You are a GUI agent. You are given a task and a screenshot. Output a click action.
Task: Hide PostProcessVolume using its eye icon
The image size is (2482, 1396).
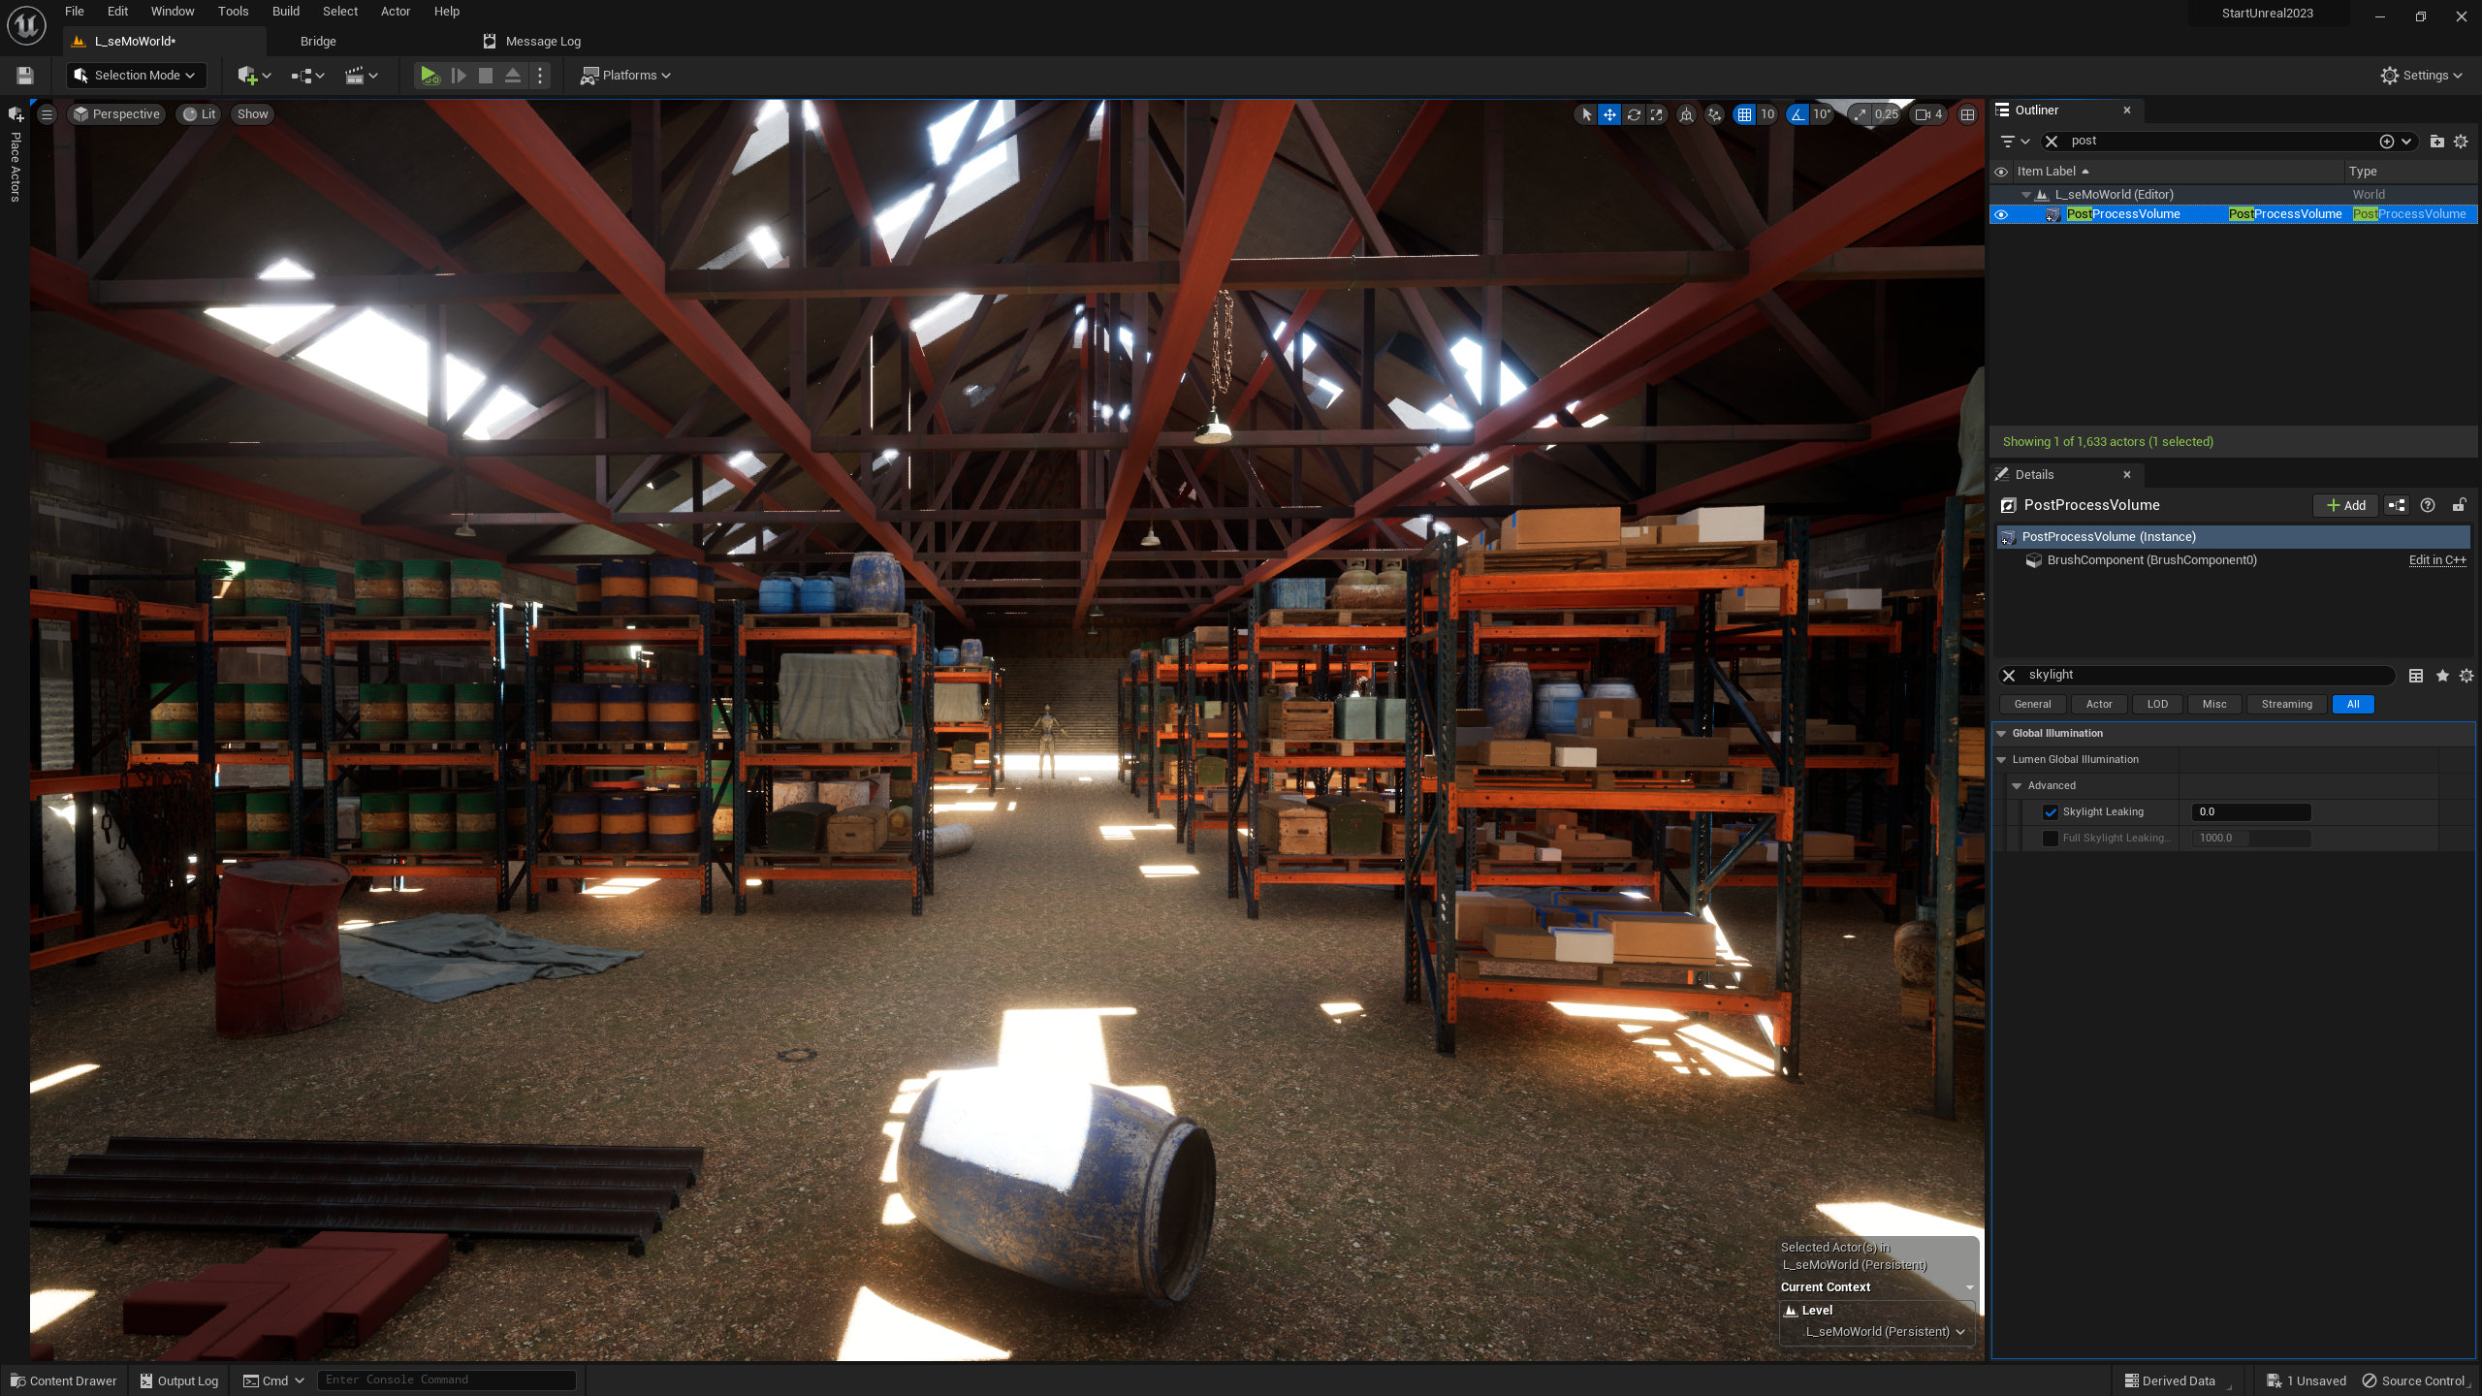[x=2001, y=214]
